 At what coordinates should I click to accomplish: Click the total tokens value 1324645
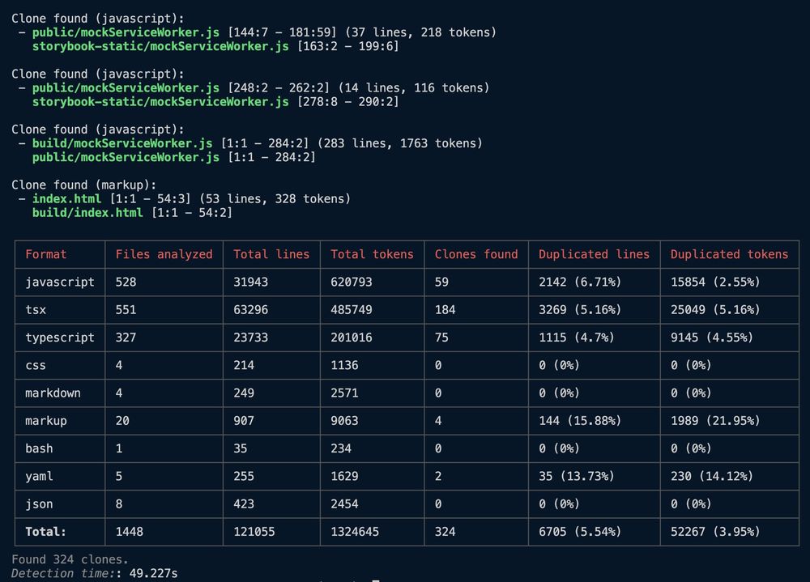[355, 532]
